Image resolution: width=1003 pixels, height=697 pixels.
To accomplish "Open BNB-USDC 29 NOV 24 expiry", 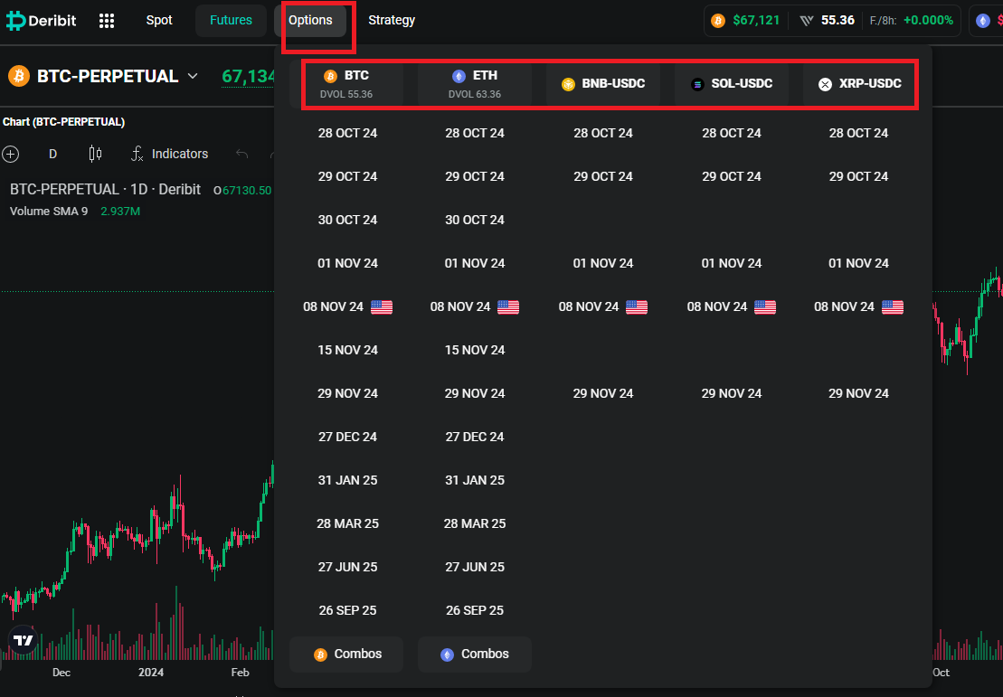I will tap(603, 394).
